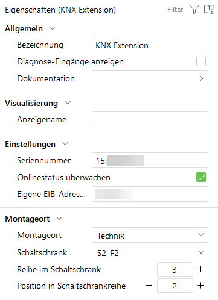Click the Anzeigename input field
This screenshot has height=300, width=218.
tap(150, 119)
